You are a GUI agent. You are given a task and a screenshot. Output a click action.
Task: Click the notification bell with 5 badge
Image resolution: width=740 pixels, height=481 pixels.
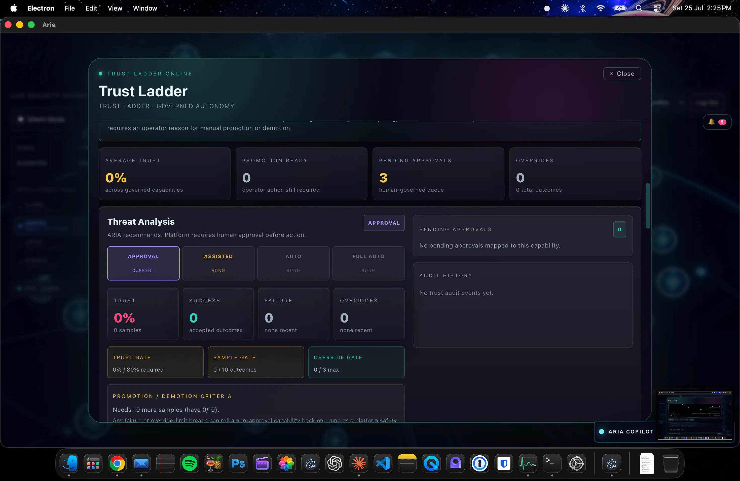pyautogui.click(x=717, y=122)
